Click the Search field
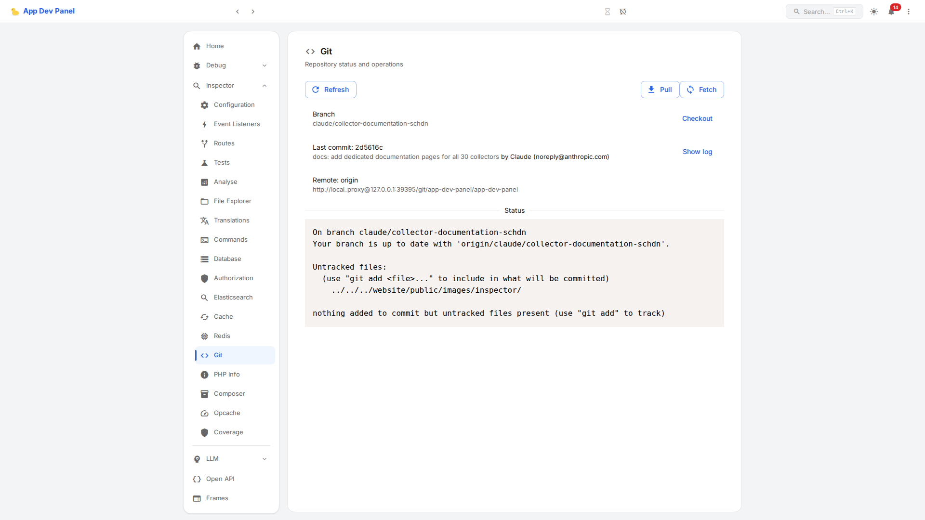 point(824,11)
